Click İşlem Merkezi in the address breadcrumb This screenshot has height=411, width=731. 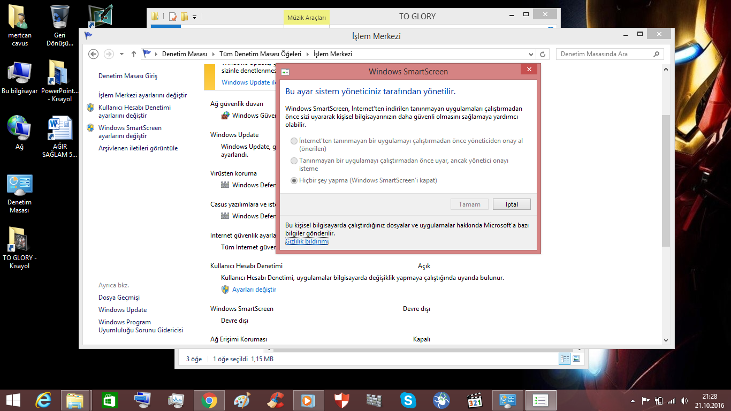[332, 54]
